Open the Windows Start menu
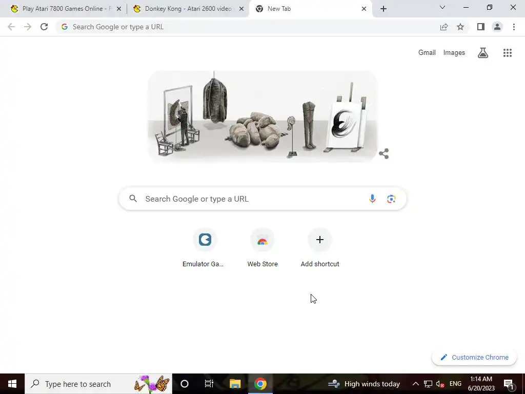The image size is (525, 394). point(12,384)
